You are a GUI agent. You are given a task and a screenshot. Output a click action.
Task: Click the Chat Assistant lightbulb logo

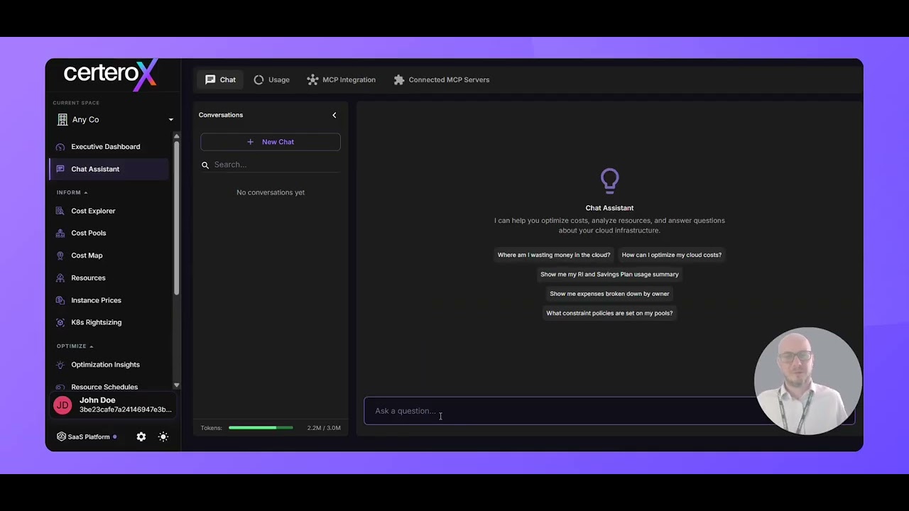609,180
